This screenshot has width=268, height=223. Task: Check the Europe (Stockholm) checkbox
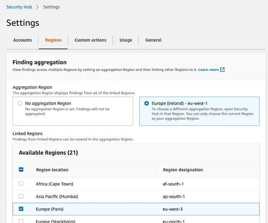pyautogui.click(x=21, y=221)
